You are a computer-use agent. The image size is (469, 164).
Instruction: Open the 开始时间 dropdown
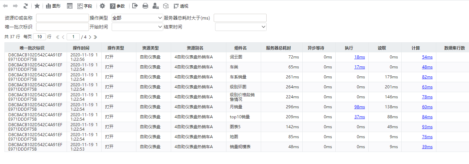pos(137,27)
